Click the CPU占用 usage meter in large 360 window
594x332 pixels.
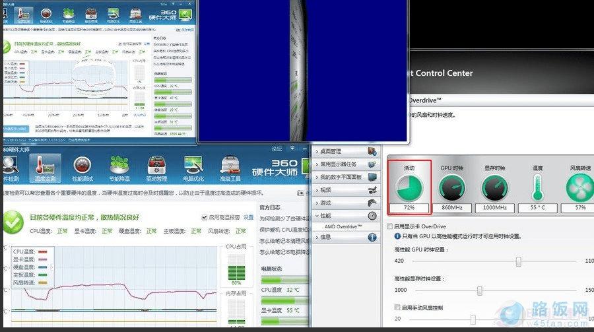(x=236, y=267)
